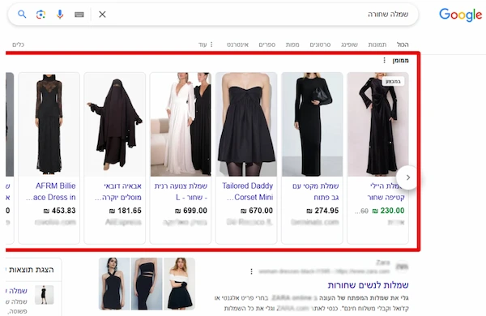Viewport: 486px width, 316px height.
Task: Select the אינטרנט tab
Action: pos(237,45)
